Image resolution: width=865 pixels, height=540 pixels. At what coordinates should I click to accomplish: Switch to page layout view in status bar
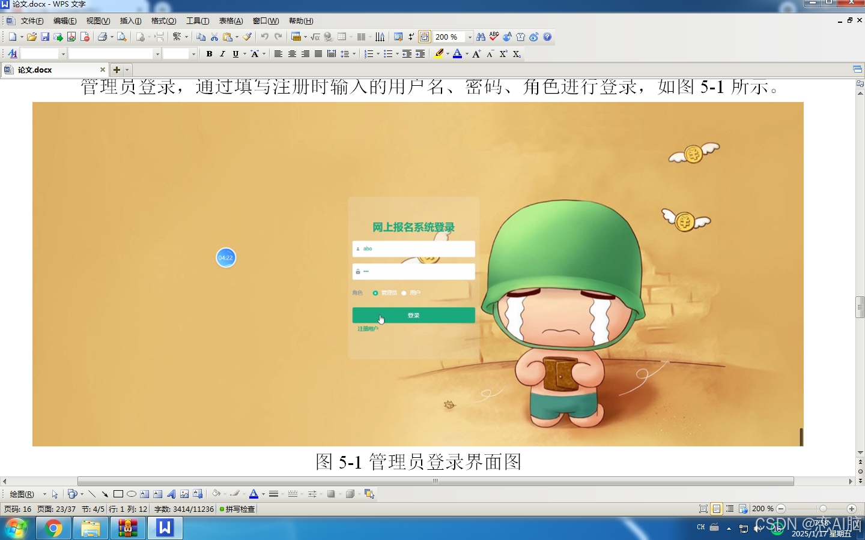pyautogui.click(x=717, y=509)
